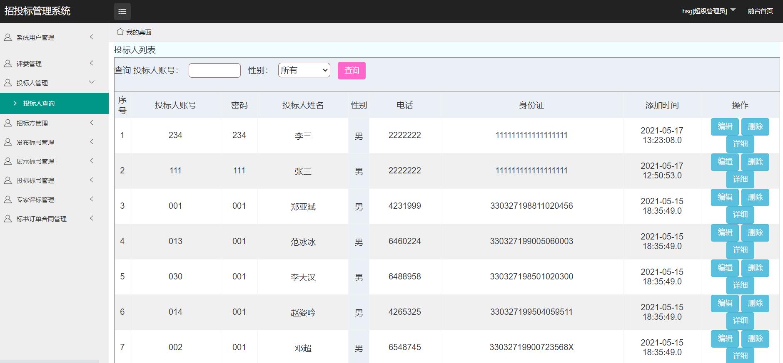Expand the 系统用户管理 chevron
This screenshot has width=783, height=363.
pyautogui.click(x=92, y=37)
